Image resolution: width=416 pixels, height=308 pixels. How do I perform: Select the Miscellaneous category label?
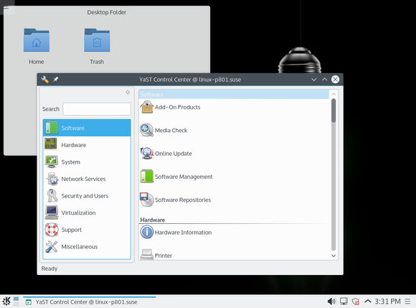(80, 247)
